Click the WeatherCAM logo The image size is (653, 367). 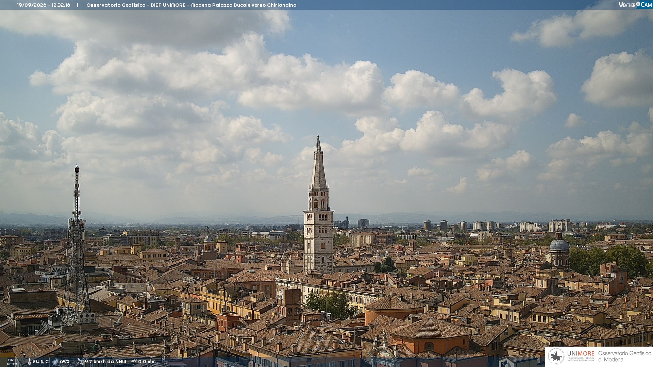point(635,5)
